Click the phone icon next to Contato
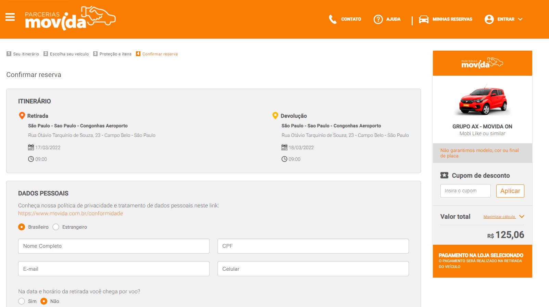 pos(333,19)
